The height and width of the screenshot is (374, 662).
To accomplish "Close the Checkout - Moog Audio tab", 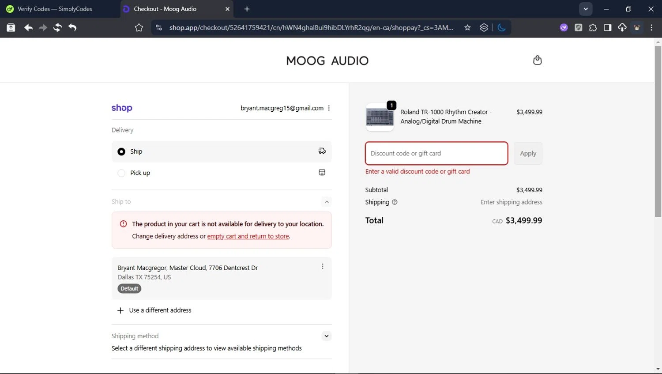I will pos(227,9).
